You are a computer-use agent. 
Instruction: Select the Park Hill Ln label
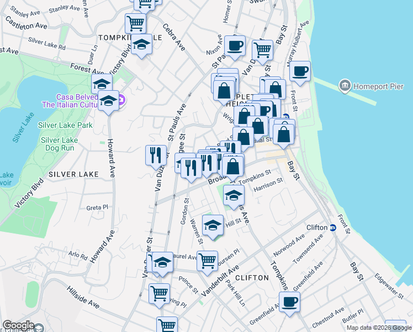coord(235,293)
